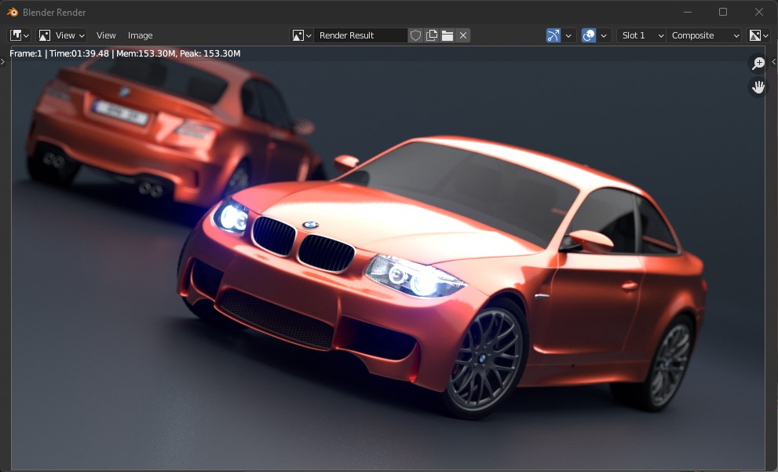Screen dimensions: 778x472
Task: Unlink Render Result with the X icon
Action: coord(462,35)
